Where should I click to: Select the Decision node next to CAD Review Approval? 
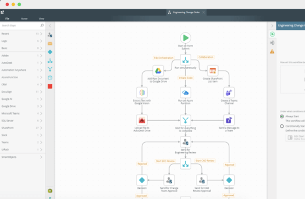pyautogui.click(x=229, y=180)
